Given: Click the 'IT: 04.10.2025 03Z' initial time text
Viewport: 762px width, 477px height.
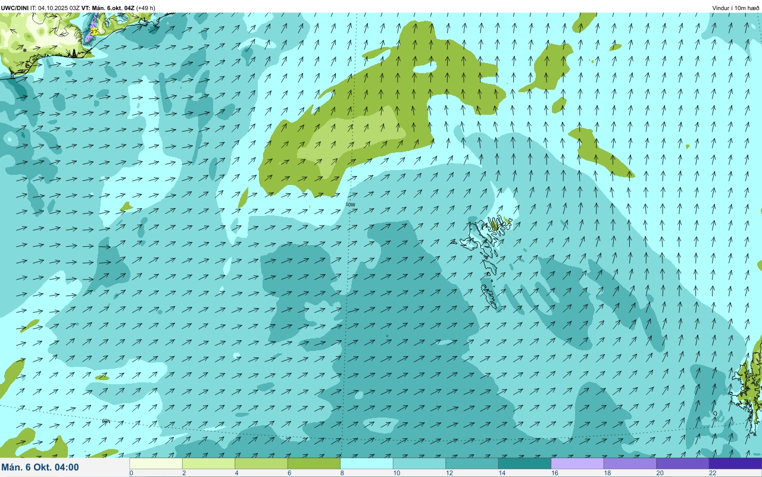Looking at the screenshot, I should [55, 8].
